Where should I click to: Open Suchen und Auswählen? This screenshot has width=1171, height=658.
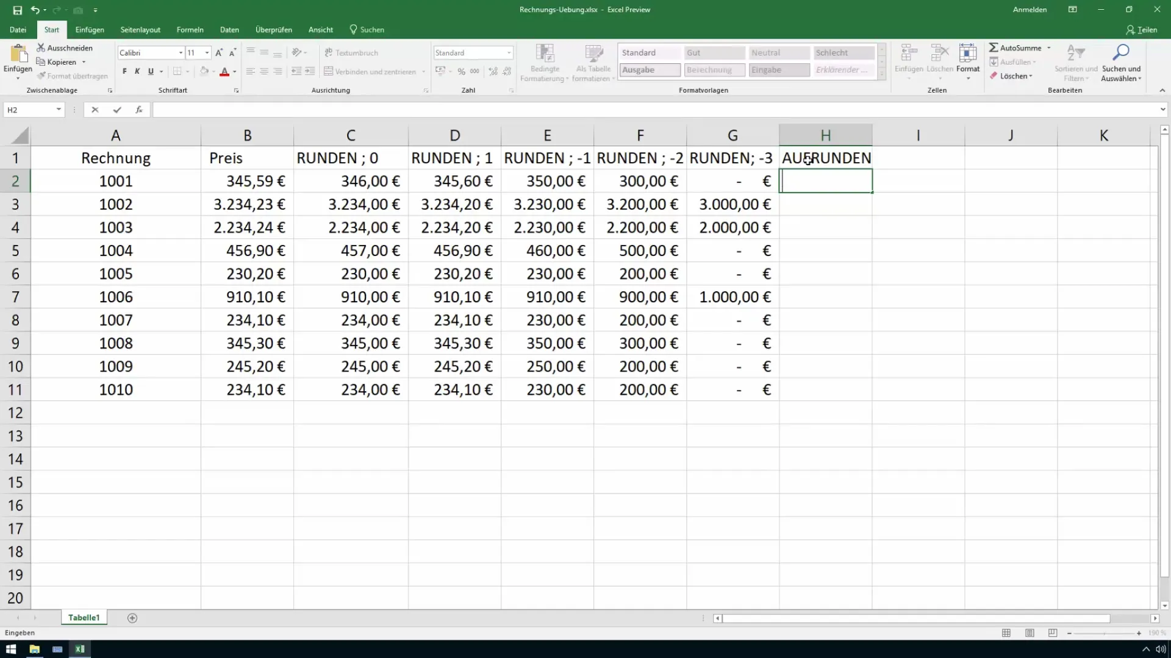(1121, 62)
